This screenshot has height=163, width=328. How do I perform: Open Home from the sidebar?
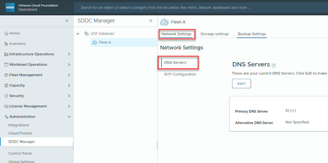click(x=15, y=33)
